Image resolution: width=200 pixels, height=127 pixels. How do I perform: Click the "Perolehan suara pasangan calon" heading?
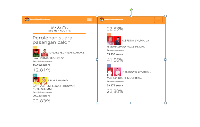click(x=51, y=40)
